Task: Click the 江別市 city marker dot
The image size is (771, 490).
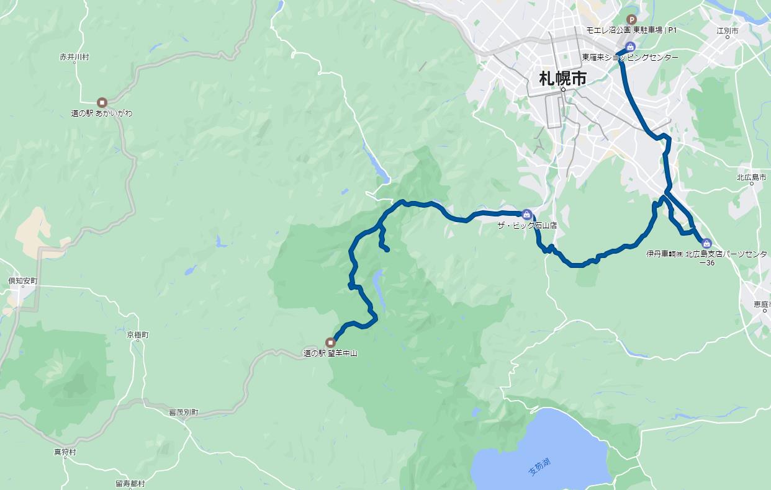Action: point(728,37)
